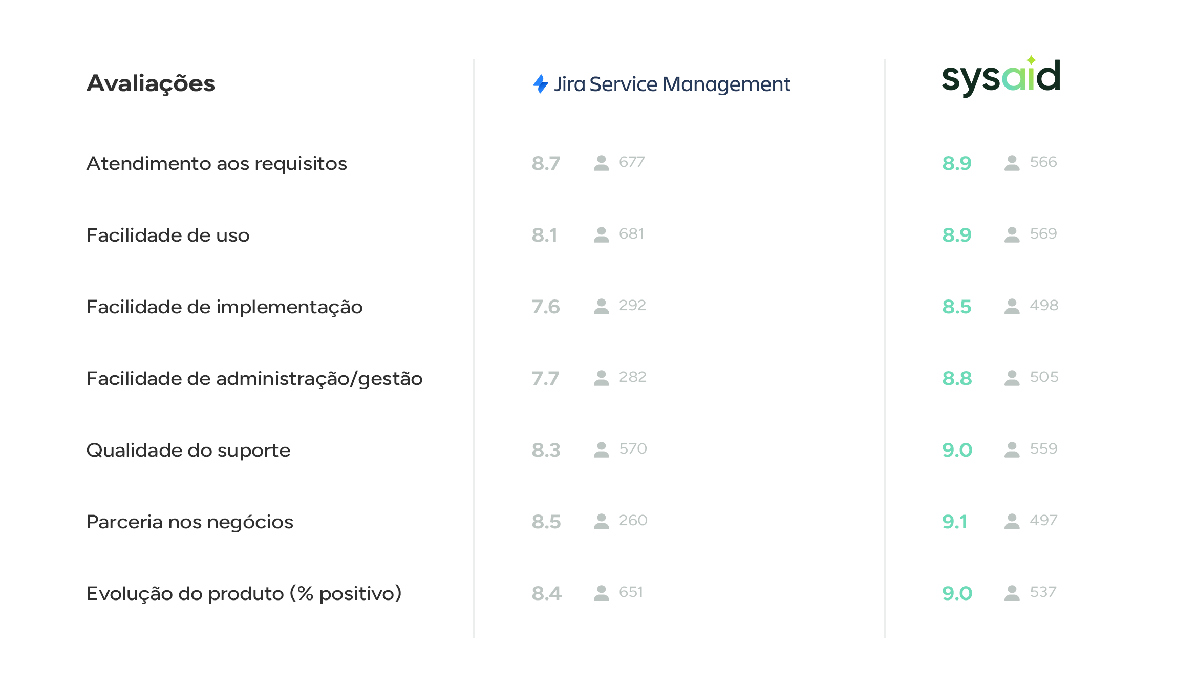The image size is (1198, 686).
Task: Click the Jira Service Management lightning logo
Action: tap(540, 84)
